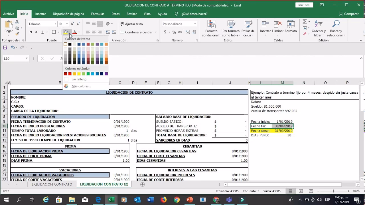The height and width of the screenshot is (205, 365).
Task: Expand the Personalizada number format dropdown
Action: [x=195, y=24]
